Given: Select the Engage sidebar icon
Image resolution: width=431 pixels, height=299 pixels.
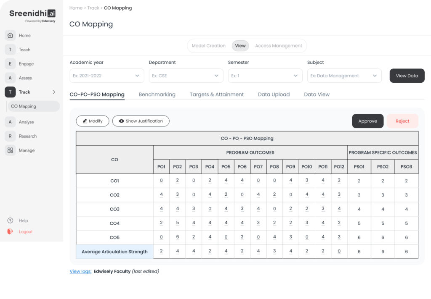Looking at the screenshot, I should point(10,64).
